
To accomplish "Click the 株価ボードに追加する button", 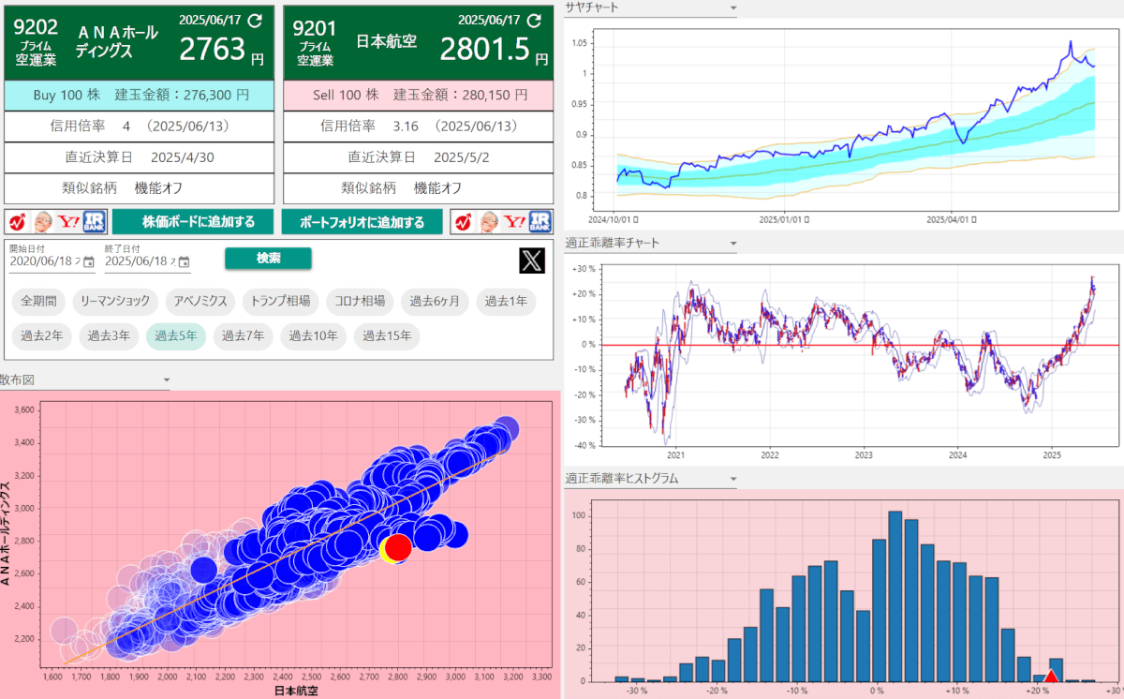I will coord(193,222).
